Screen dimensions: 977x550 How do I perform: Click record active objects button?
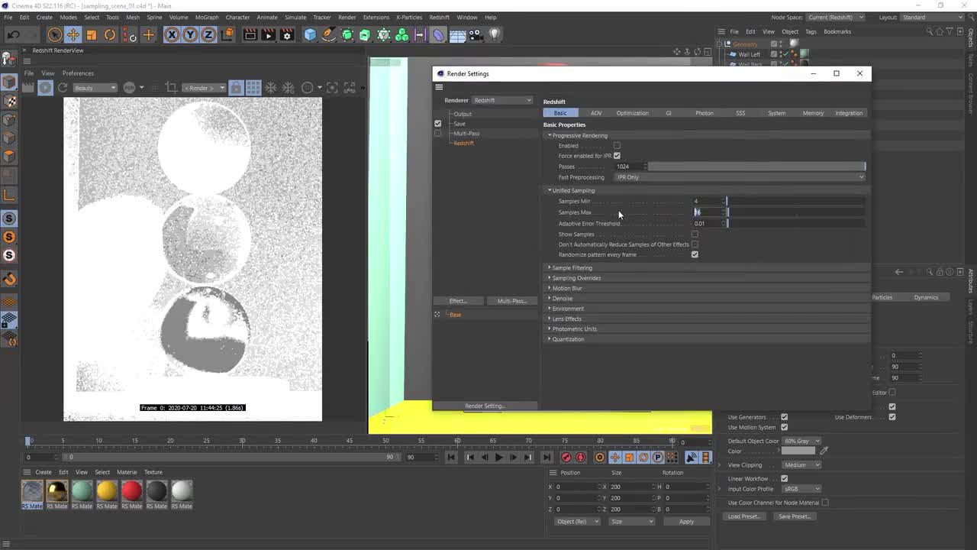tap(566, 457)
